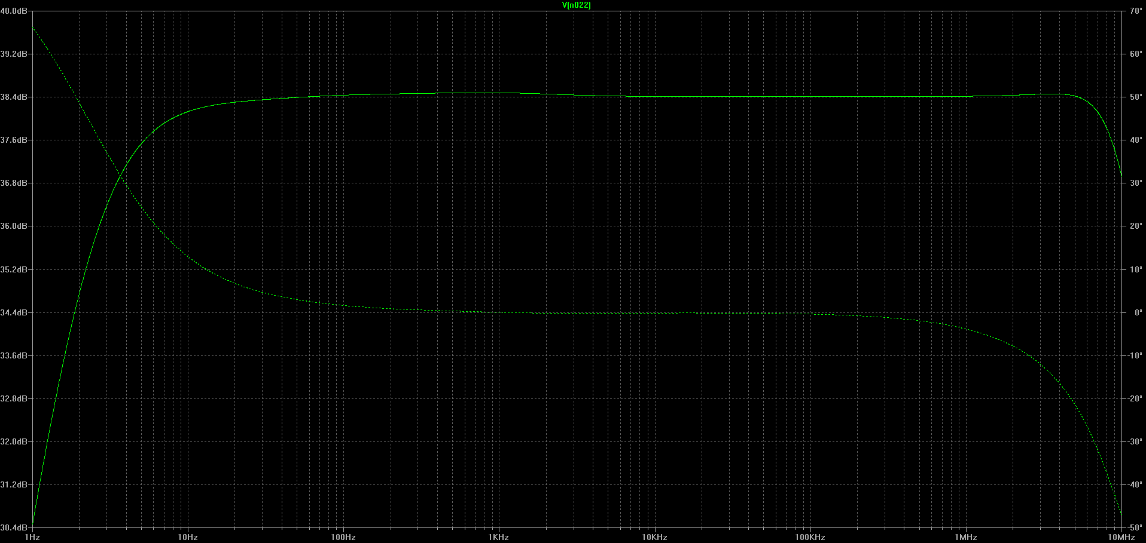This screenshot has height=543, width=1146.
Task: Click the -30° phase axis label
Action: coord(1135,441)
